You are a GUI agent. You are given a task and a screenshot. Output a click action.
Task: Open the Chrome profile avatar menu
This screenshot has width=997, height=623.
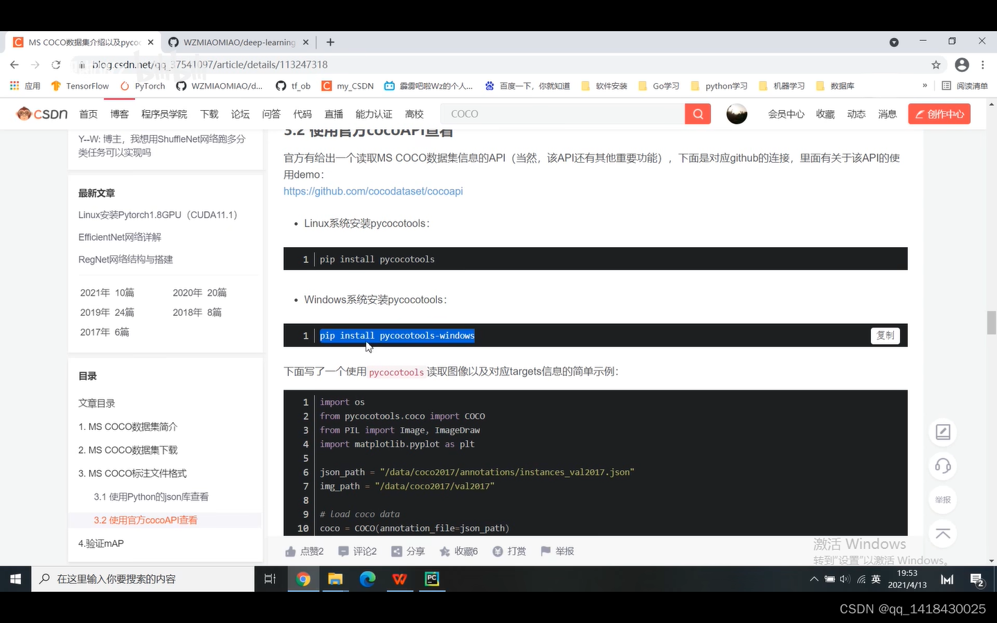click(x=962, y=64)
